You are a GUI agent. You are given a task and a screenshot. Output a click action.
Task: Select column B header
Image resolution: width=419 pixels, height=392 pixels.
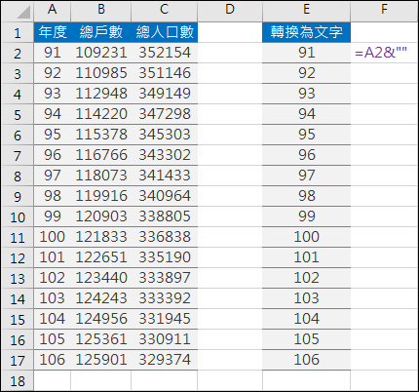coord(101,11)
